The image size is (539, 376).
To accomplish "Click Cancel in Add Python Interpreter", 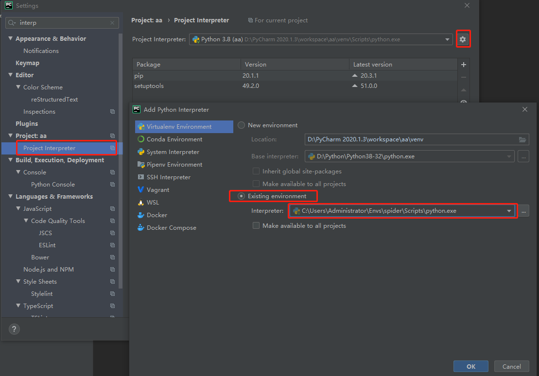I will point(511,366).
